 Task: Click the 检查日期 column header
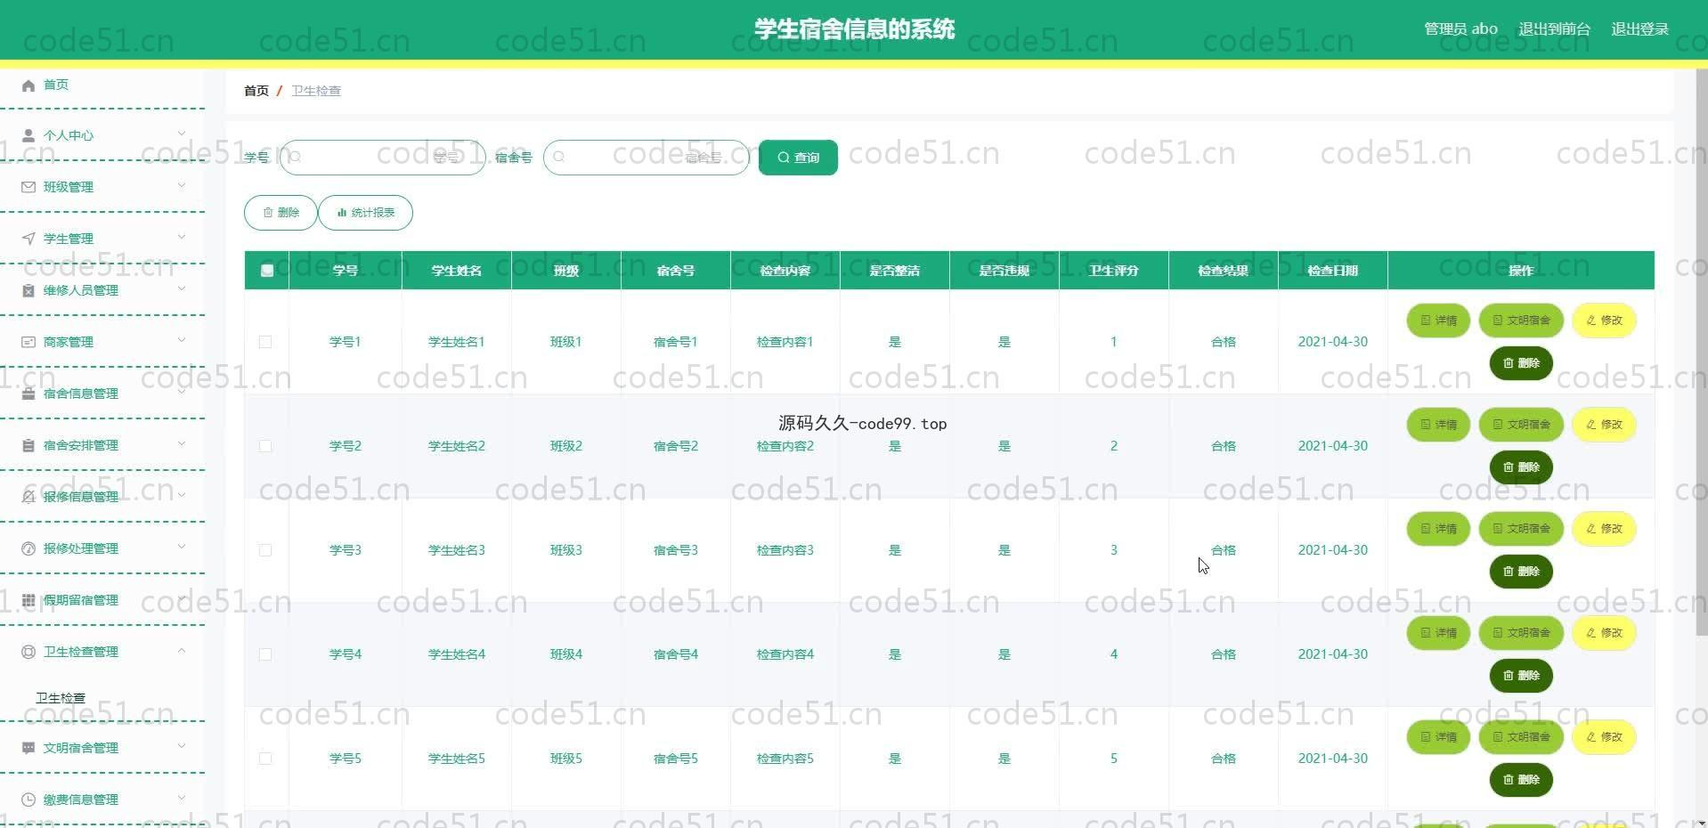[x=1333, y=271]
